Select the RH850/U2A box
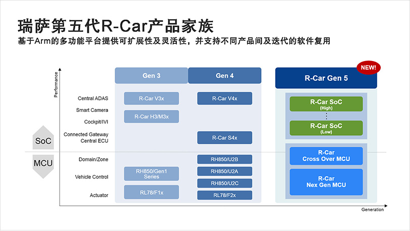 (x=225, y=171)
